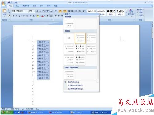Expand the Font dialog launcher
The width and height of the screenshot is (154, 115).
[52, 20]
